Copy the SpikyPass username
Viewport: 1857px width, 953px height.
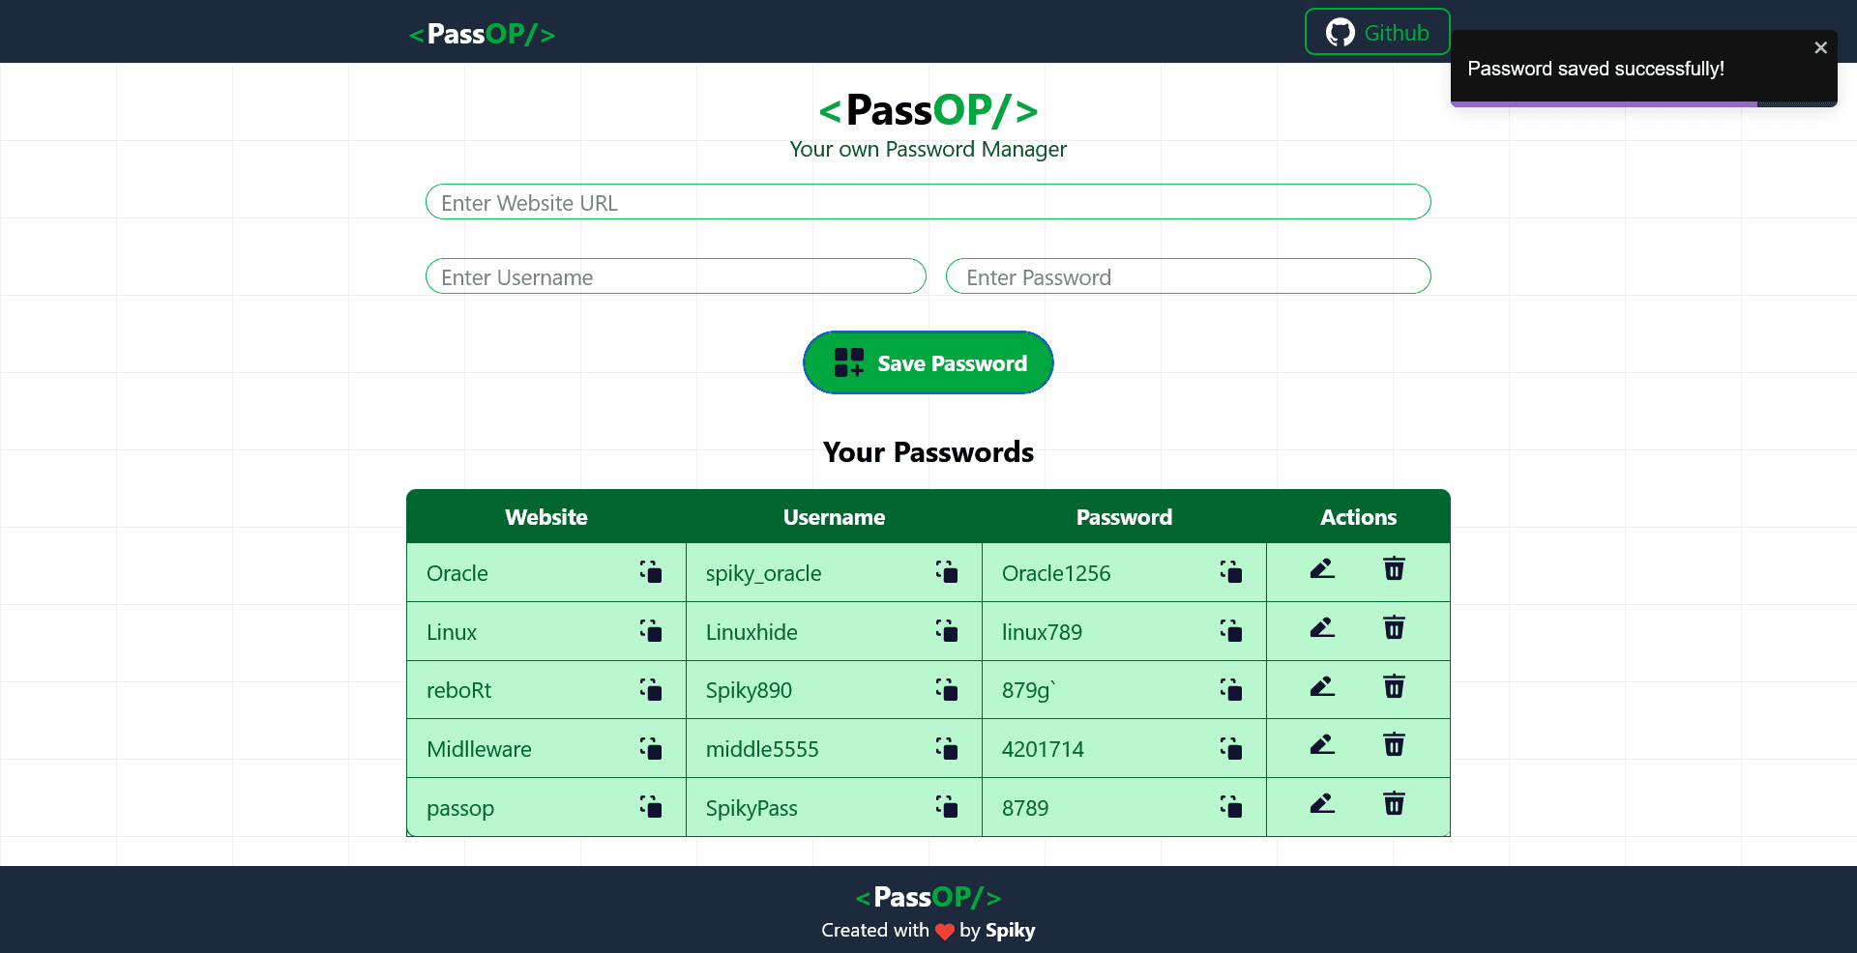tap(947, 807)
